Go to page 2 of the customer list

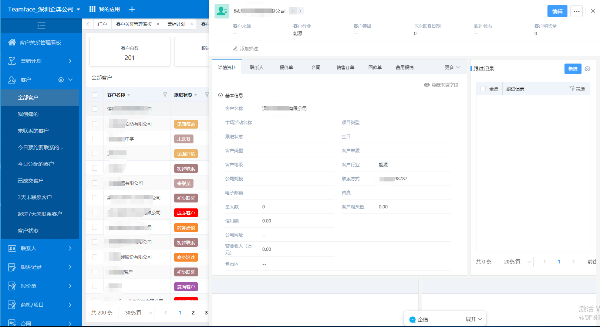[x=193, y=313]
